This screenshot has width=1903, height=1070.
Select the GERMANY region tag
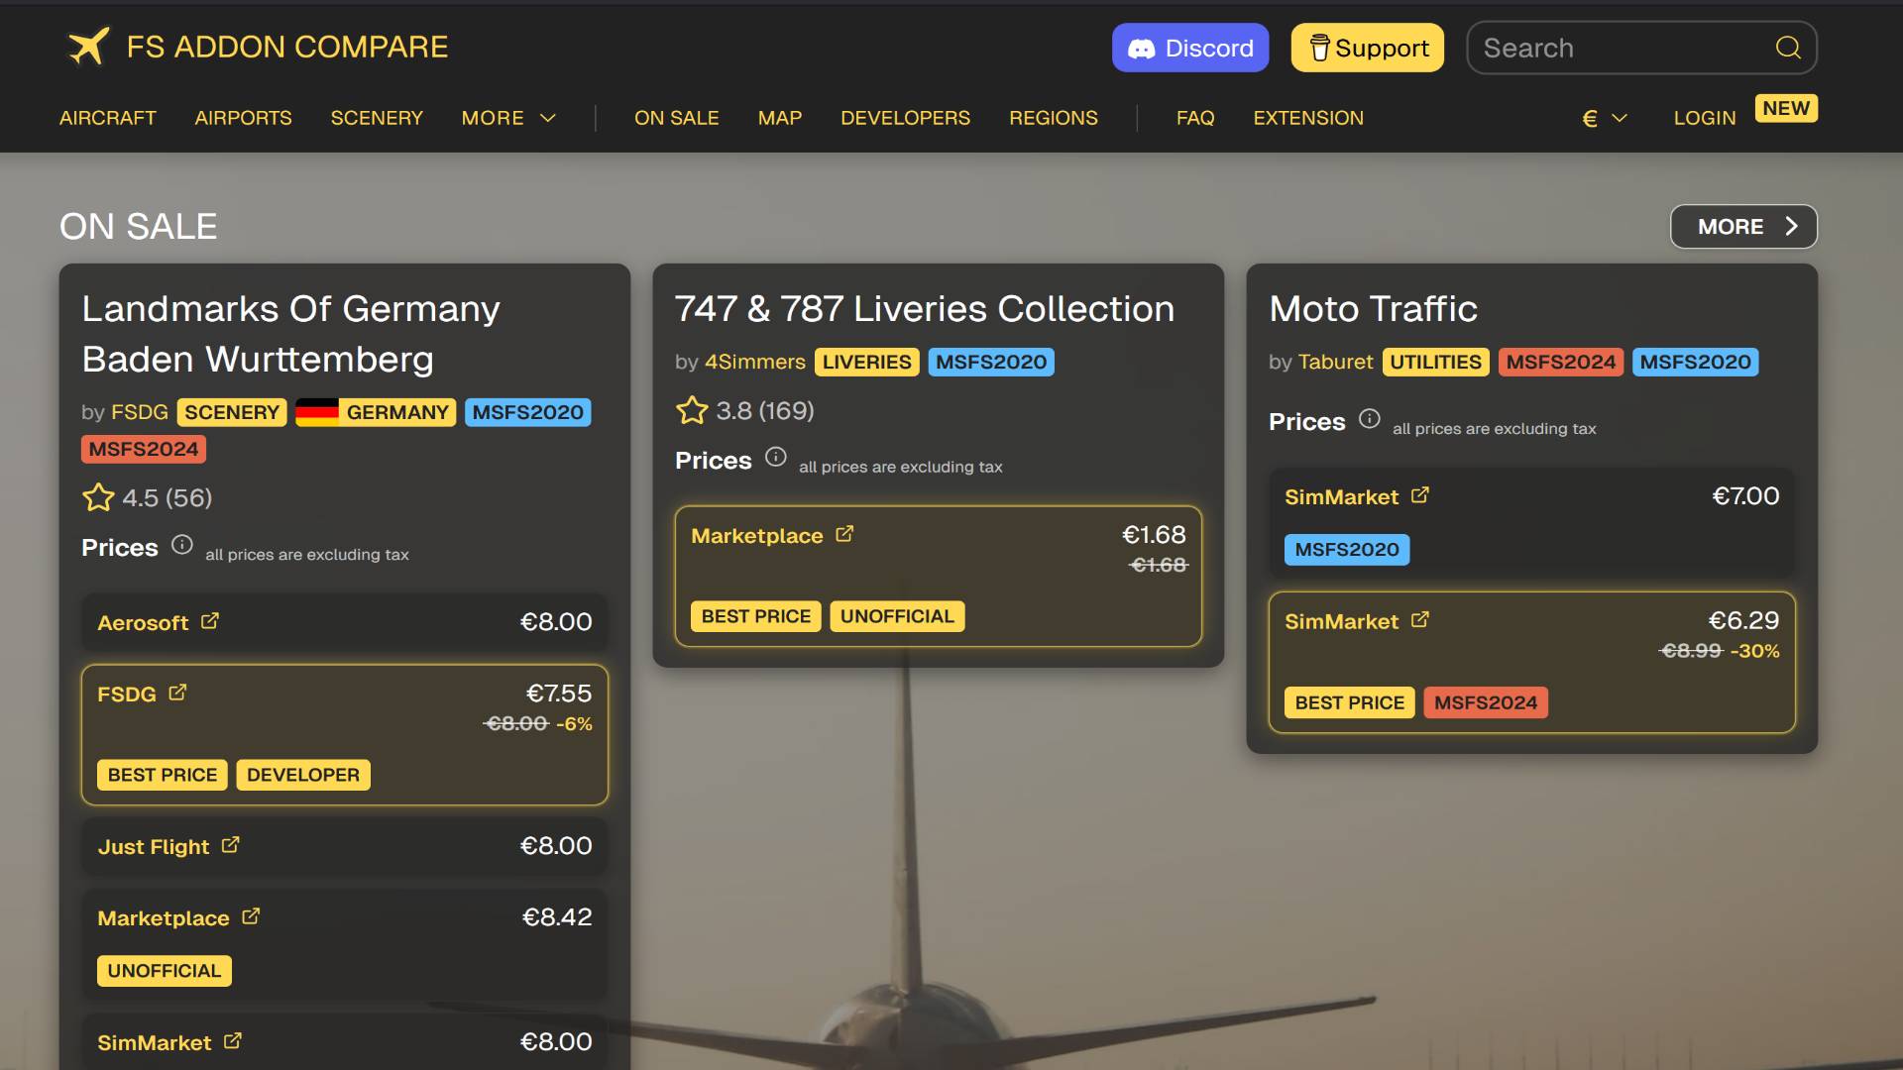pyautogui.click(x=377, y=412)
